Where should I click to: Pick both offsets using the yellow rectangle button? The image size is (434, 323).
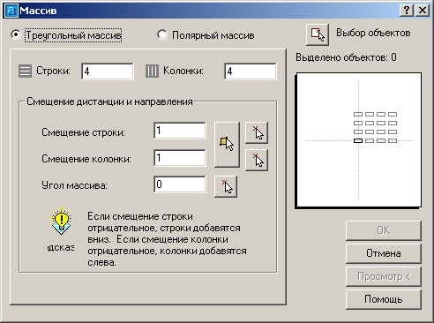(227, 145)
